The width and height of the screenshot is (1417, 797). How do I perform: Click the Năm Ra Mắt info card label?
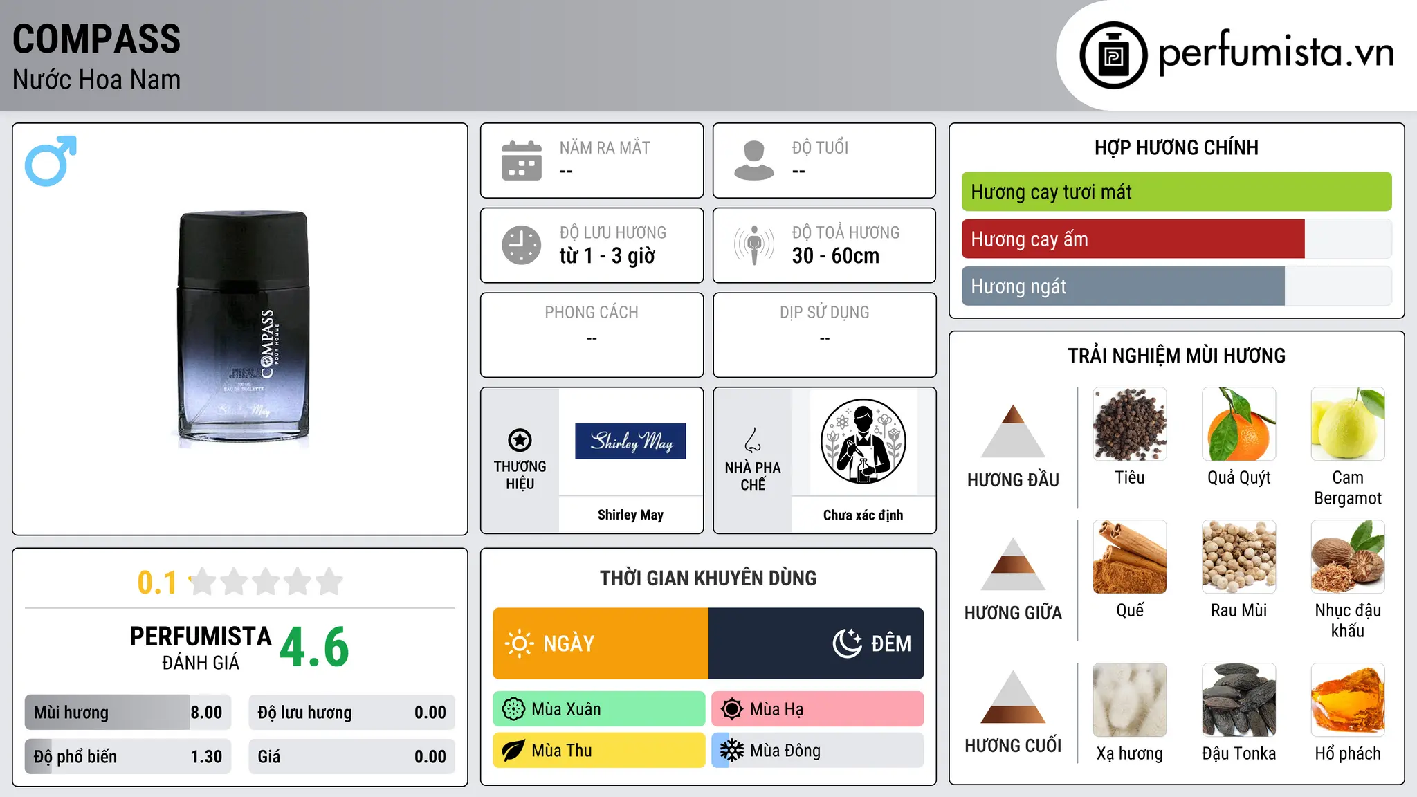pyautogui.click(x=605, y=147)
